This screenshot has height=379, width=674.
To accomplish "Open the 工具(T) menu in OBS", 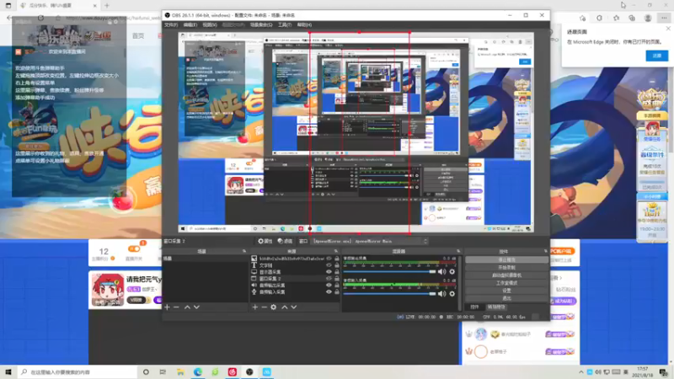I will click(285, 25).
